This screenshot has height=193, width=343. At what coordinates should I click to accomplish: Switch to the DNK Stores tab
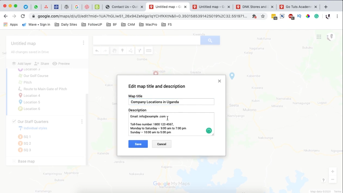[255, 7]
